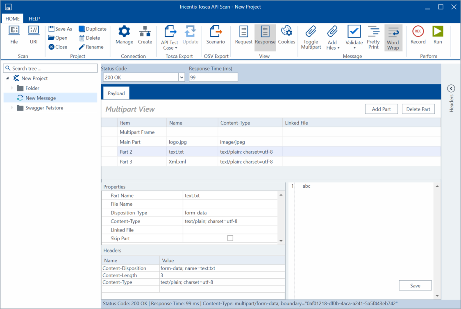Viewport: 461px width, 309px height.
Task: Click the Save button in the editor
Action: tap(415, 286)
